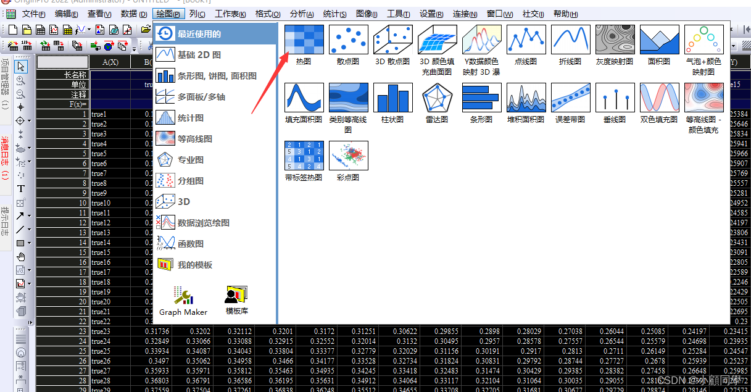Choose the 面积图 area plot icon
751x392 pixels.
pyautogui.click(x=660, y=45)
